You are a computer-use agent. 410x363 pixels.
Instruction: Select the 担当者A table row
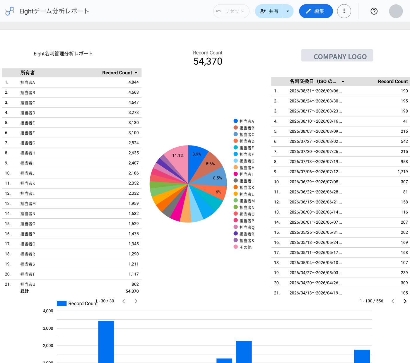tap(72, 83)
